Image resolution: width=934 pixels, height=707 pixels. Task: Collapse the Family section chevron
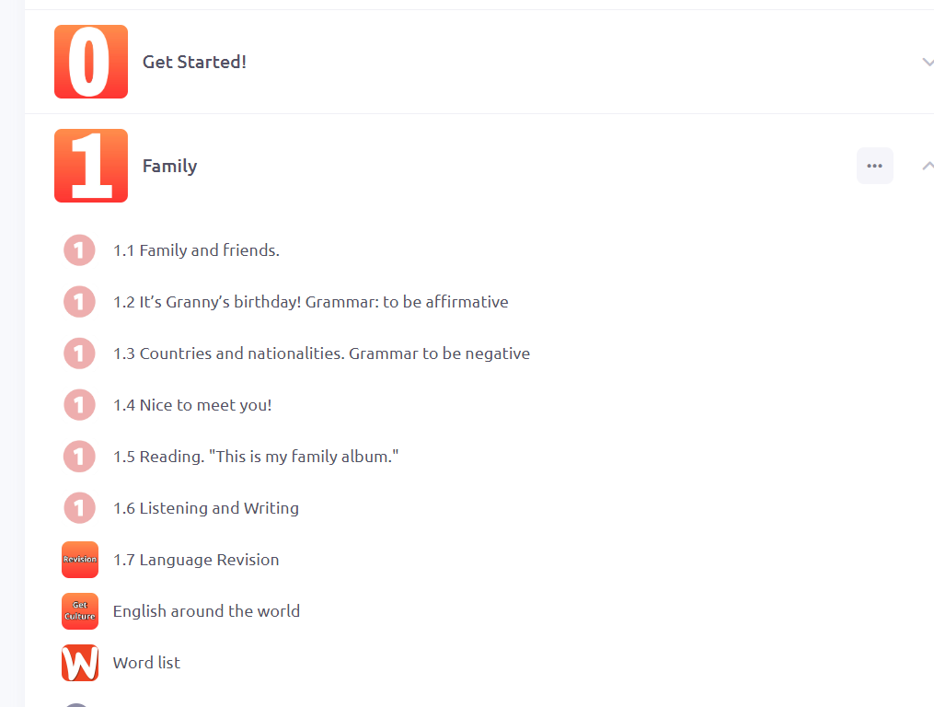pyautogui.click(x=928, y=166)
